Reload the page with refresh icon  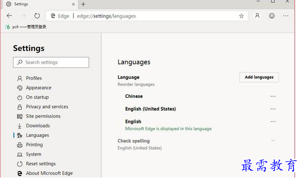click(x=37, y=16)
